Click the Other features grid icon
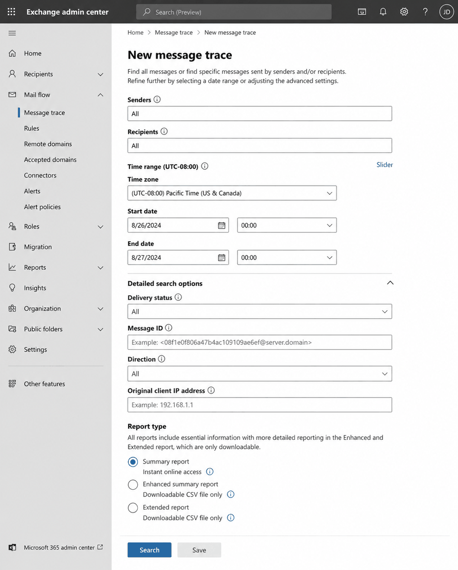The width and height of the screenshot is (458, 570). pyautogui.click(x=12, y=384)
